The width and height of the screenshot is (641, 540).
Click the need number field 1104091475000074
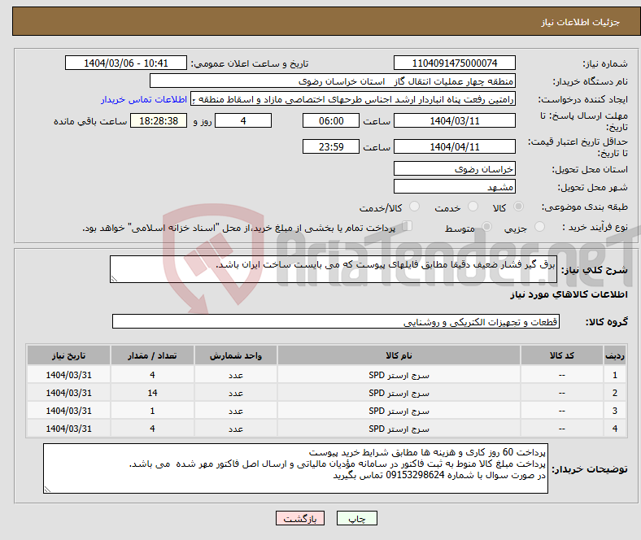click(455, 63)
